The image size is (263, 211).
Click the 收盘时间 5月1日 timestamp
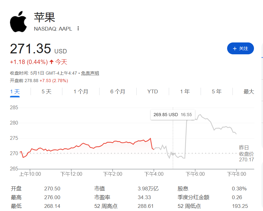pos(43,73)
